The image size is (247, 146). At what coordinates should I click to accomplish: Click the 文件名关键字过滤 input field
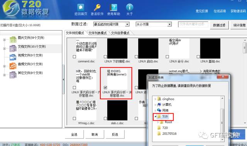tap(193, 24)
